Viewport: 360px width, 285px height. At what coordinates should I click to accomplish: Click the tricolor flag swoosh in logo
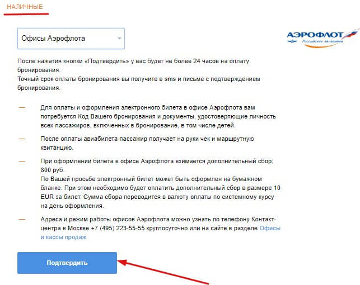pos(351,33)
